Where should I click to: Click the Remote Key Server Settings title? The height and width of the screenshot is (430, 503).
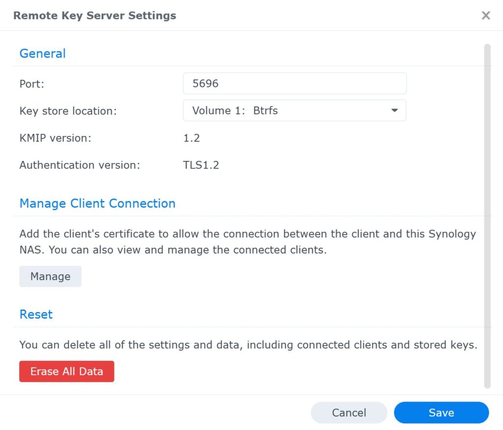[94, 15]
